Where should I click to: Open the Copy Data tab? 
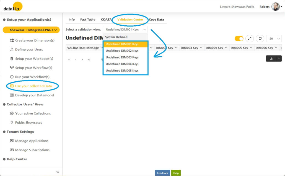156,20
